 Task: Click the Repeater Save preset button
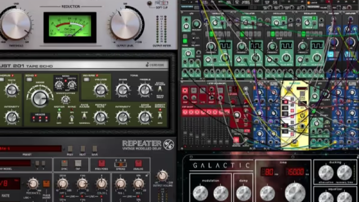pyautogui.click(x=95, y=149)
